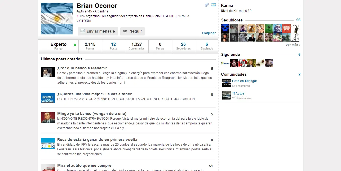Open the man in suit avatar in Siguiendo

click(x=251, y=63)
